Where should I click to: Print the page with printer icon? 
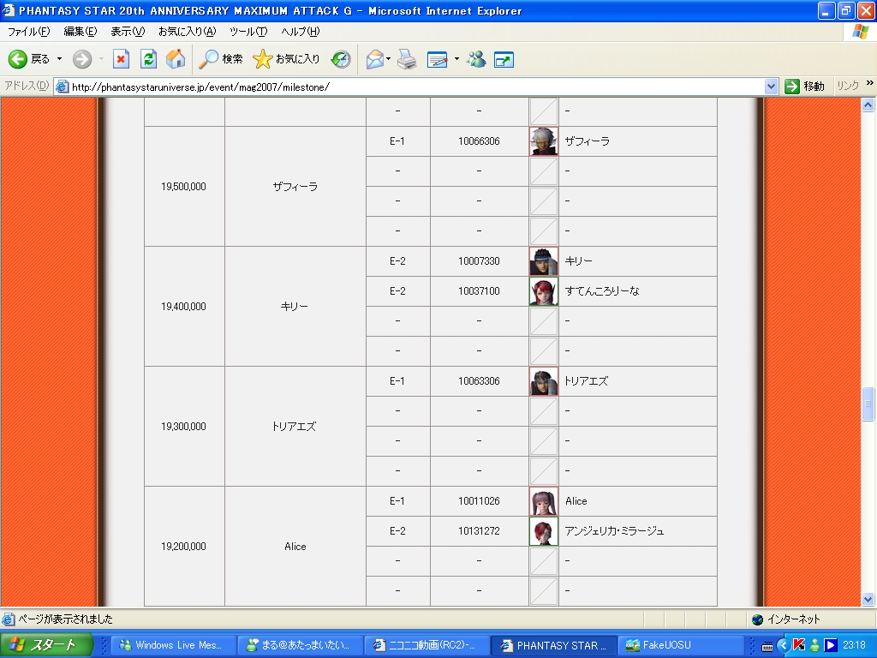tap(407, 59)
